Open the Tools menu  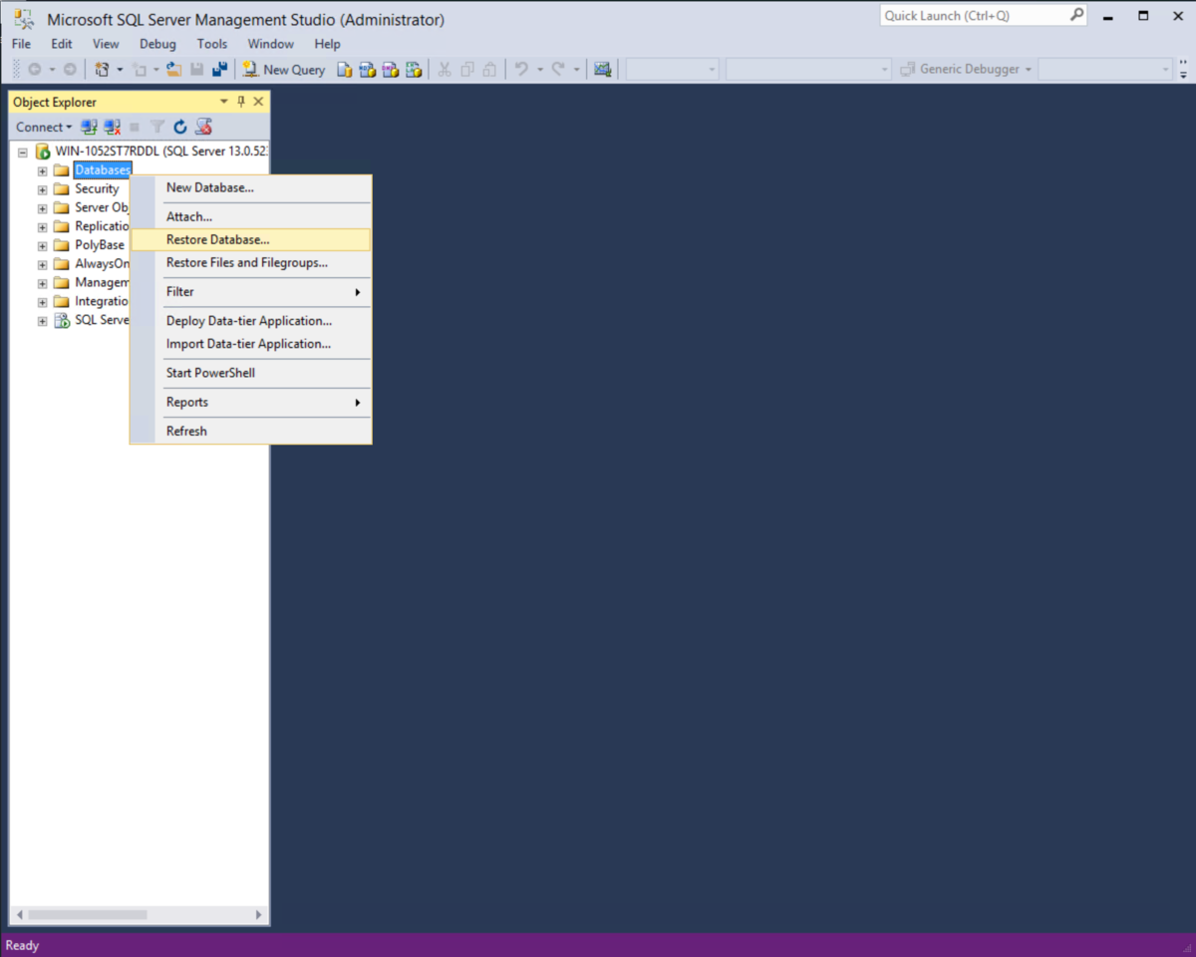212,44
